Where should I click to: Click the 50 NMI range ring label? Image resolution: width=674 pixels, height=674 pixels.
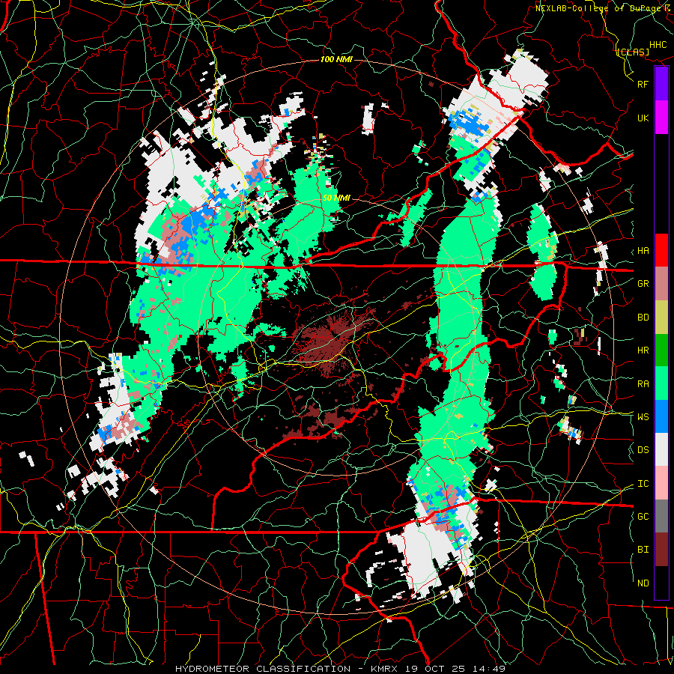coord(336,198)
